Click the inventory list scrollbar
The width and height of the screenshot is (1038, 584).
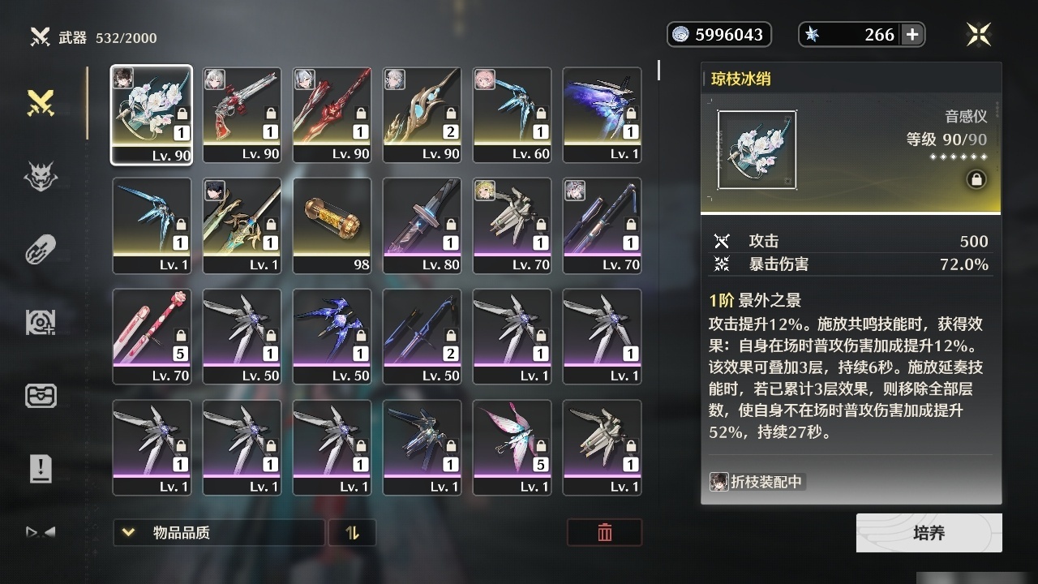point(658,70)
